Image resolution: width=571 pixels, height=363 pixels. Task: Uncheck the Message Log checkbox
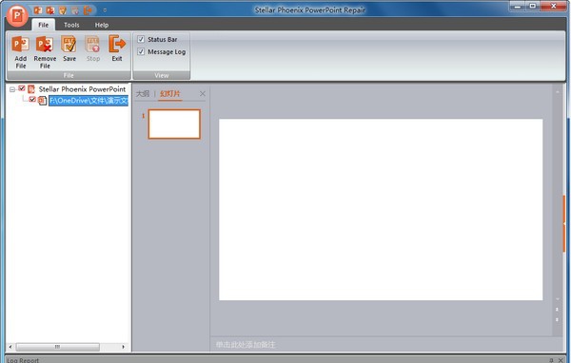click(x=141, y=51)
